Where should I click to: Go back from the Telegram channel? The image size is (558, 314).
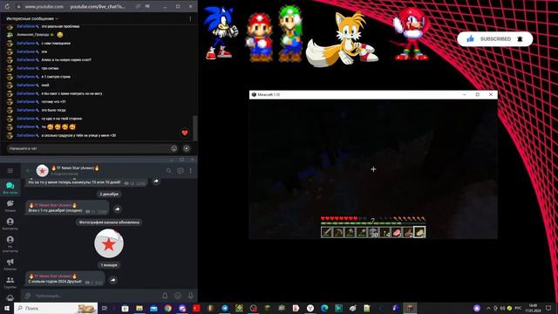28,171
